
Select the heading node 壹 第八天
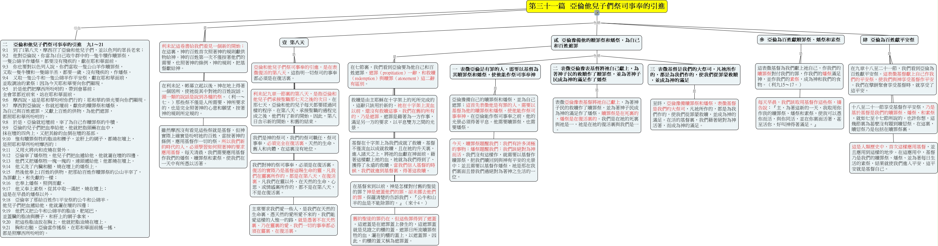click(x=294, y=42)
